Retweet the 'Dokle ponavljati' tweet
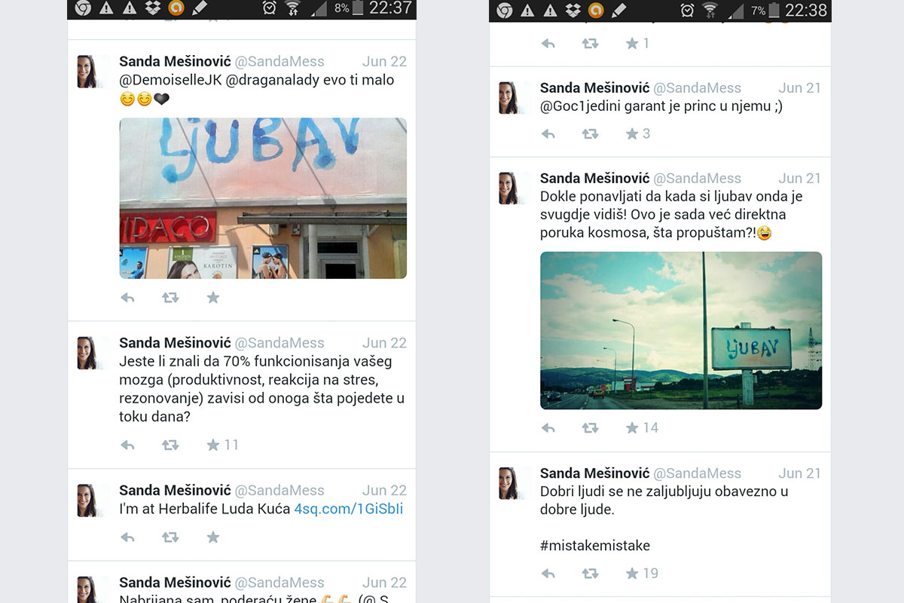The image size is (904, 603). (590, 428)
